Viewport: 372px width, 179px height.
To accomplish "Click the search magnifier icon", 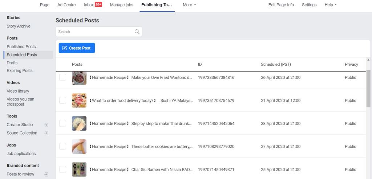I will click(137, 32).
